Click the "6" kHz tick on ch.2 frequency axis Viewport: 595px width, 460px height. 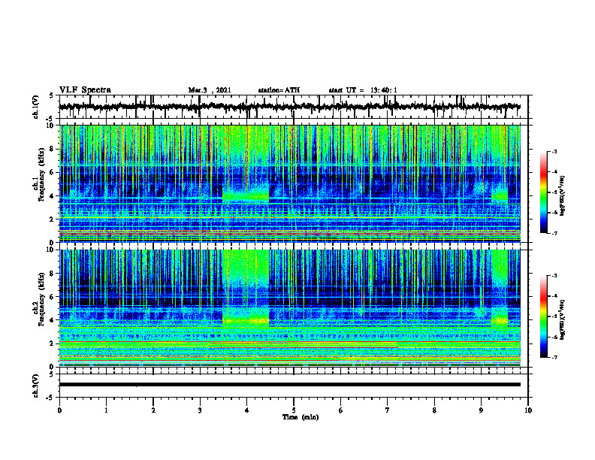(x=53, y=297)
